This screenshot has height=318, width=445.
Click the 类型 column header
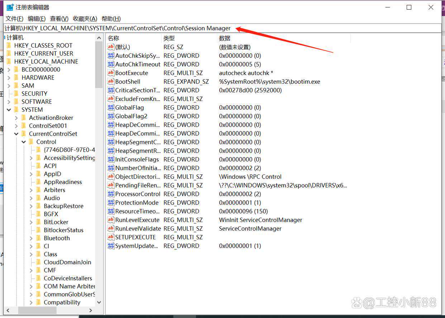click(x=169, y=38)
